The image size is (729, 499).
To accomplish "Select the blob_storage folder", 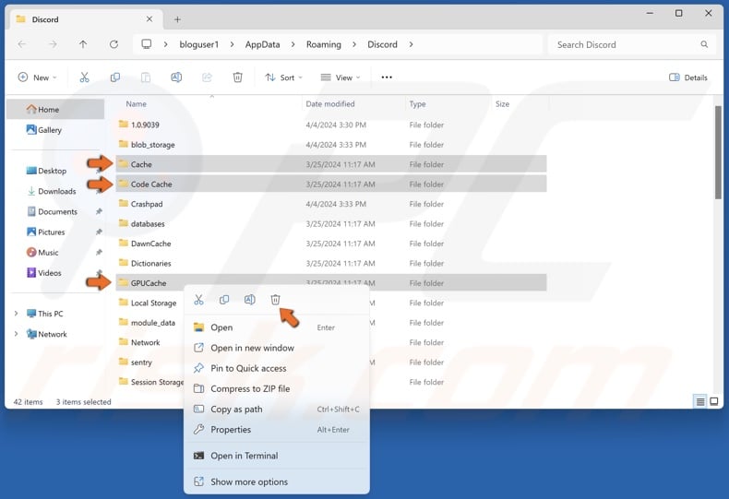I will click(x=331, y=145).
